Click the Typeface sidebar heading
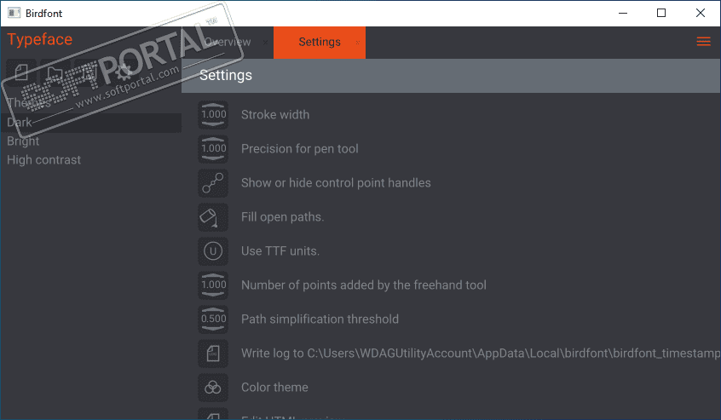 click(x=40, y=39)
